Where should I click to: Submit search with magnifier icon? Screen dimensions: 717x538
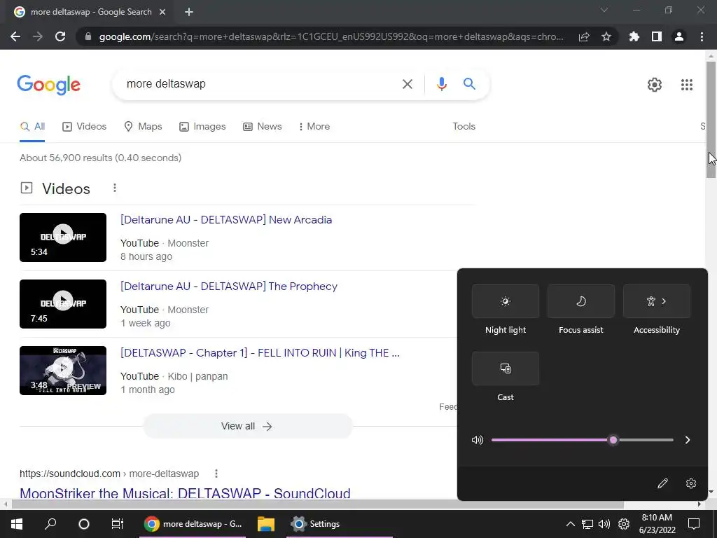(x=469, y=84)
